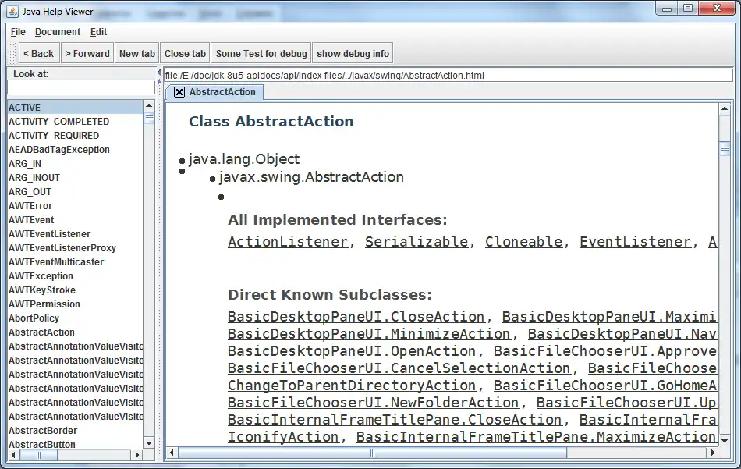Collapse left pane using the left divider arrow

coord(159,73)
